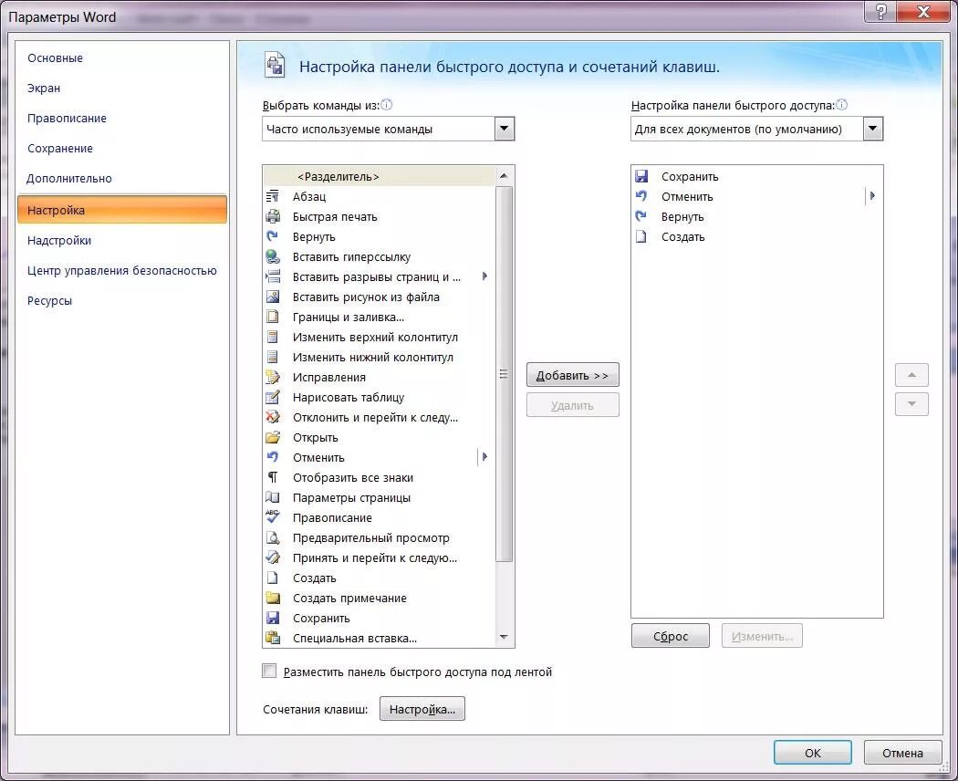958x781 pixels.
Task: Expand submenu arrow for Вставить разрывы страниц
Action: 484,276
